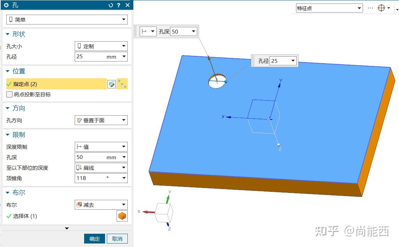The image size is (399, 247).
Task: Activate the point dialog for specifying points
Action: [x=122, y=84]
